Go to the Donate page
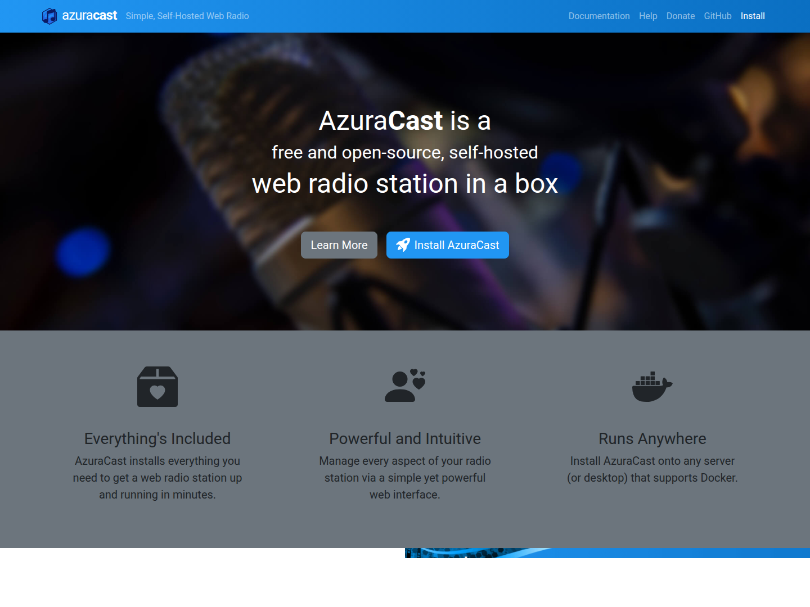The width and height of the screenshot is (810, 607). click(681, 16)
